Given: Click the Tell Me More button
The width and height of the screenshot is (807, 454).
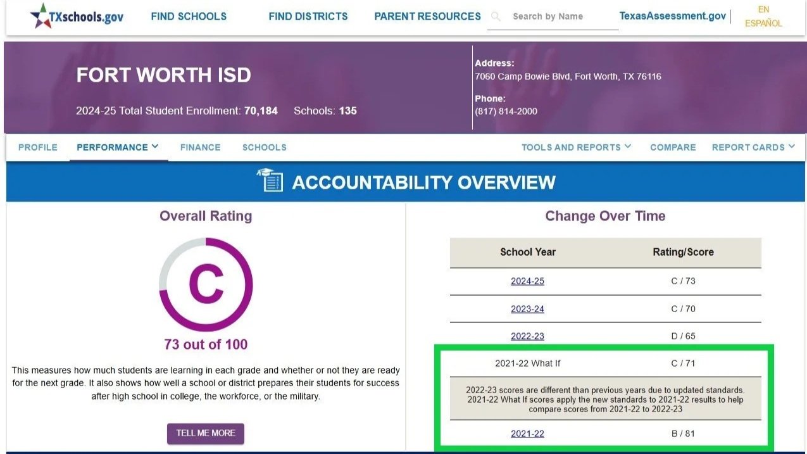Looking at the screenshot, I should click(206, 433).
